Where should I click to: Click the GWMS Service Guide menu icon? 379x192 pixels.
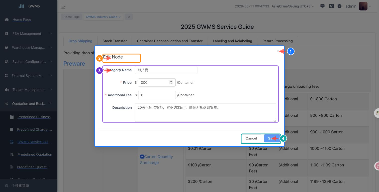coord(12,142)
